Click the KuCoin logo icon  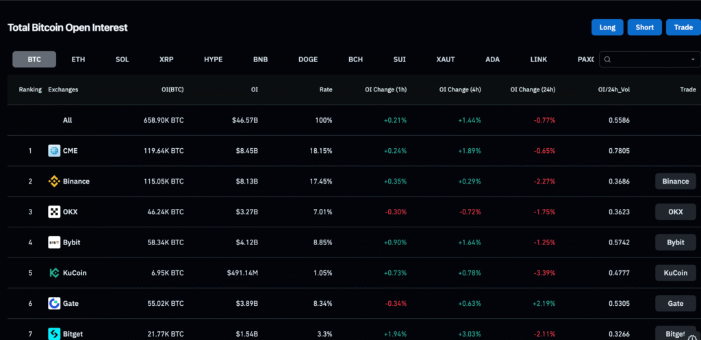point(54,273)
